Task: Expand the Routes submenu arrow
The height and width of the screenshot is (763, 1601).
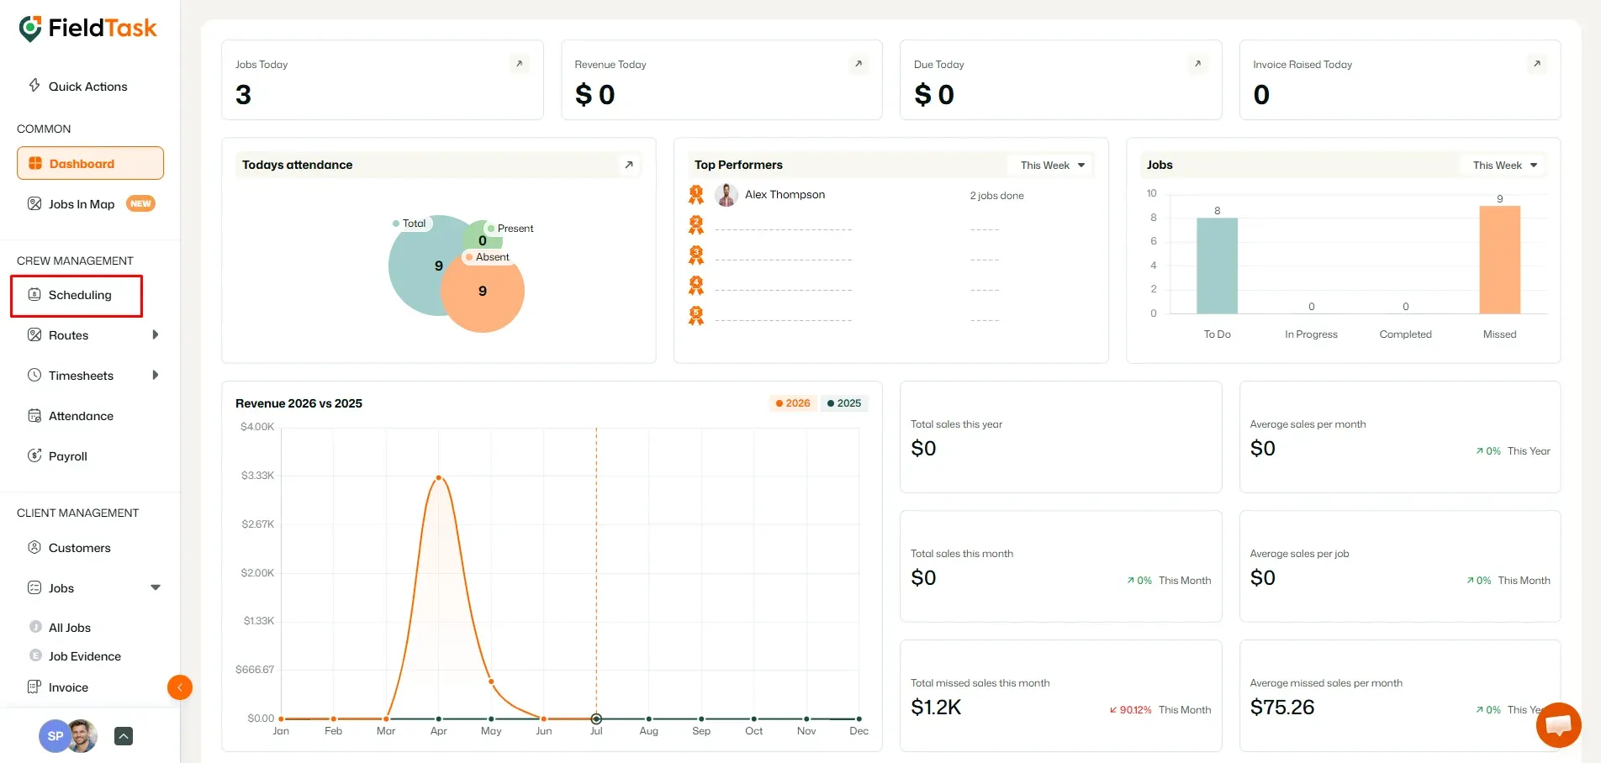Action: point(156,334)
